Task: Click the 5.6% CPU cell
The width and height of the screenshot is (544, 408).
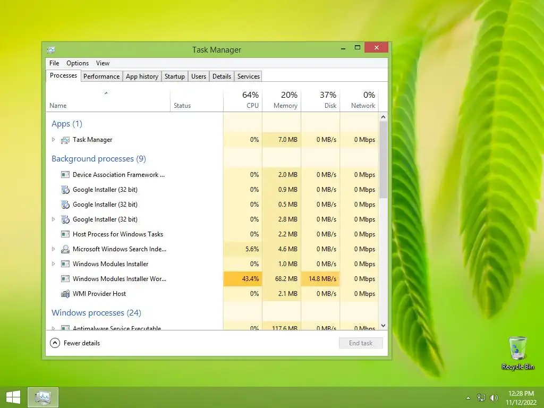Action: click(243, 249)
